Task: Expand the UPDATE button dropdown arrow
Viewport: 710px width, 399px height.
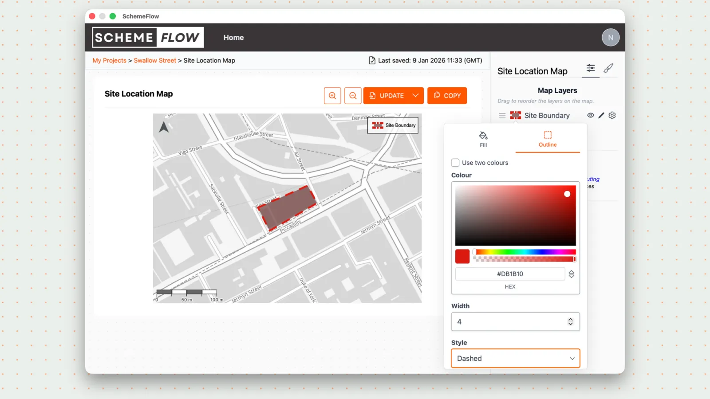Action: click(415, 95)
